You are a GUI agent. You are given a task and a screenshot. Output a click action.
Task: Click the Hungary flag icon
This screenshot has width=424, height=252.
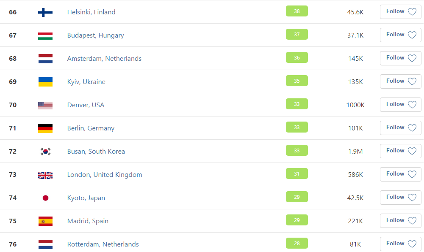[45, 36]
